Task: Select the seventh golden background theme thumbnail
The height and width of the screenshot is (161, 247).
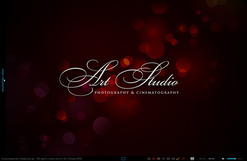Action: coord(178,159)
